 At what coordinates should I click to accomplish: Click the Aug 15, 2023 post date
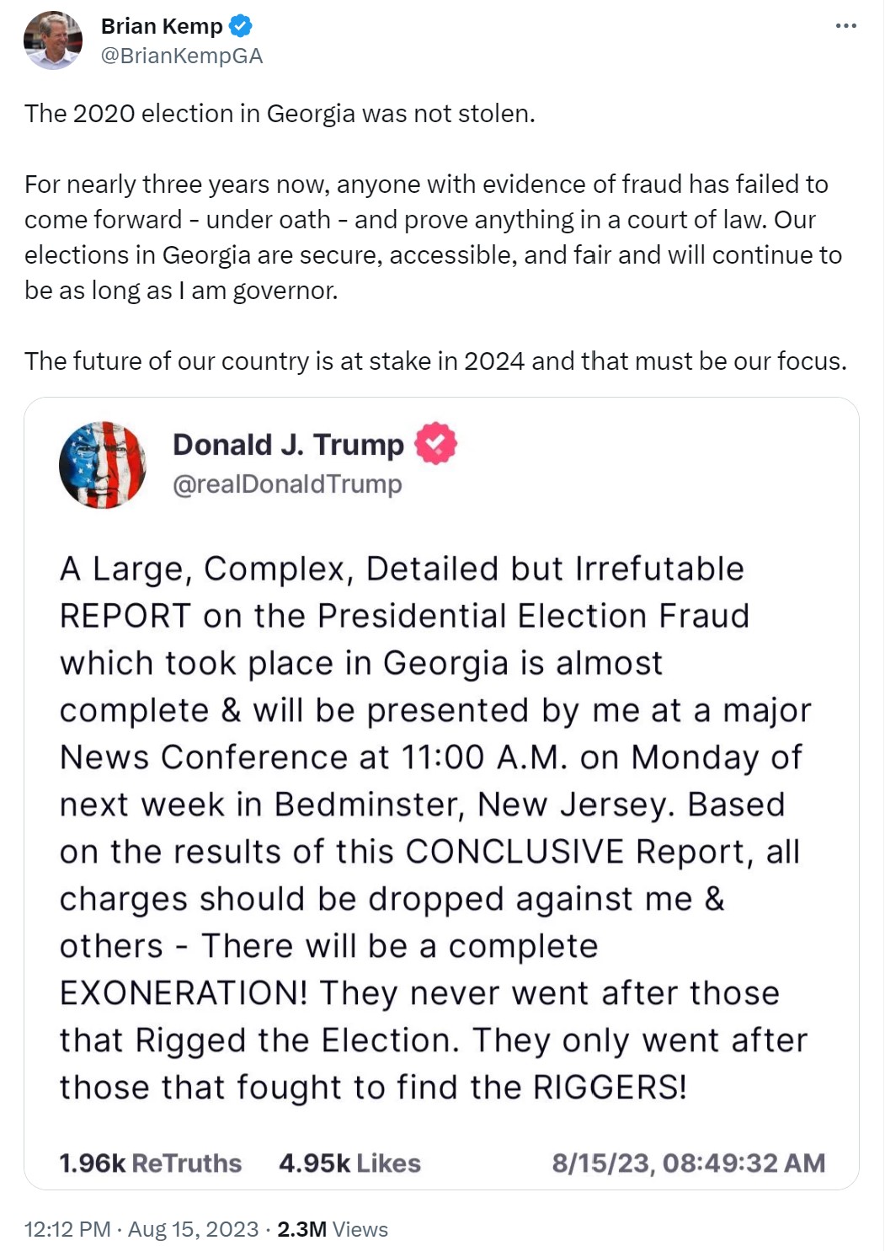194,1229
